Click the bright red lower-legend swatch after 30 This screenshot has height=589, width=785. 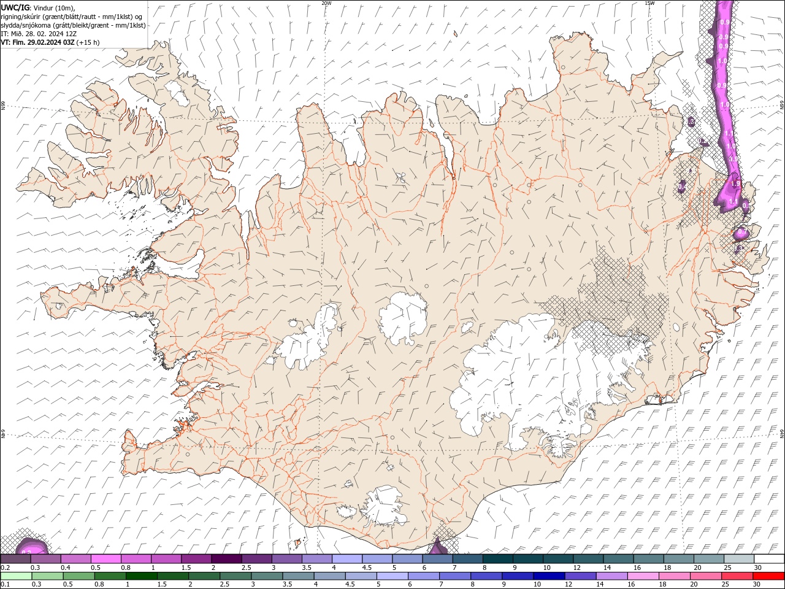[x=768, y=576]
